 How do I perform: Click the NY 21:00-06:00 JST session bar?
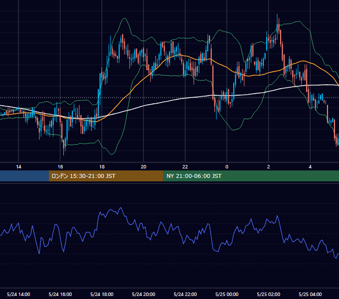pos(251,176)
